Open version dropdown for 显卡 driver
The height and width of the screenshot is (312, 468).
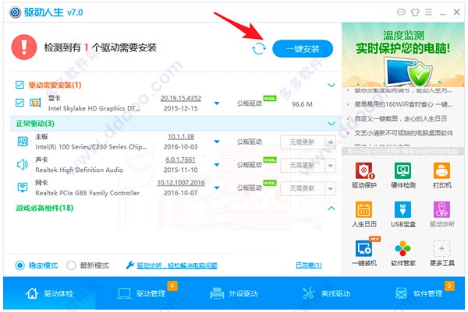tap(217, 103)
